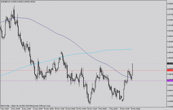Image resolution: width=173 pixels, height=110 pixels.
Task: Click the 0.86665 price axis label
Action: pos(170,36)
